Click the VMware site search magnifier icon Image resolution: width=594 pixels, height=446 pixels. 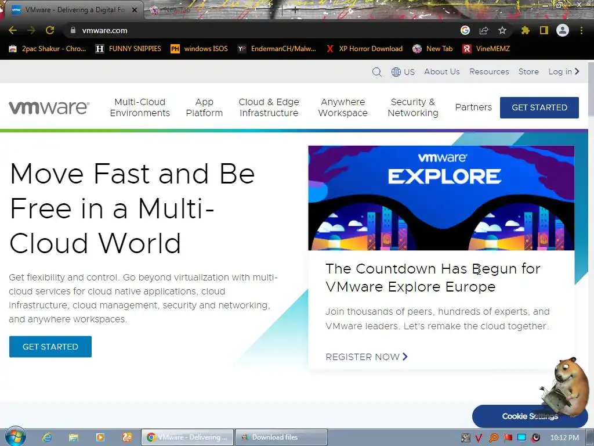pyautogui.click(x=377, y=71)
